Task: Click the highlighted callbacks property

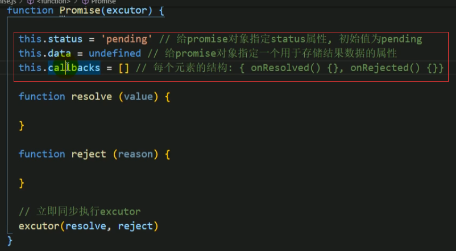Action: coord(74,68)
